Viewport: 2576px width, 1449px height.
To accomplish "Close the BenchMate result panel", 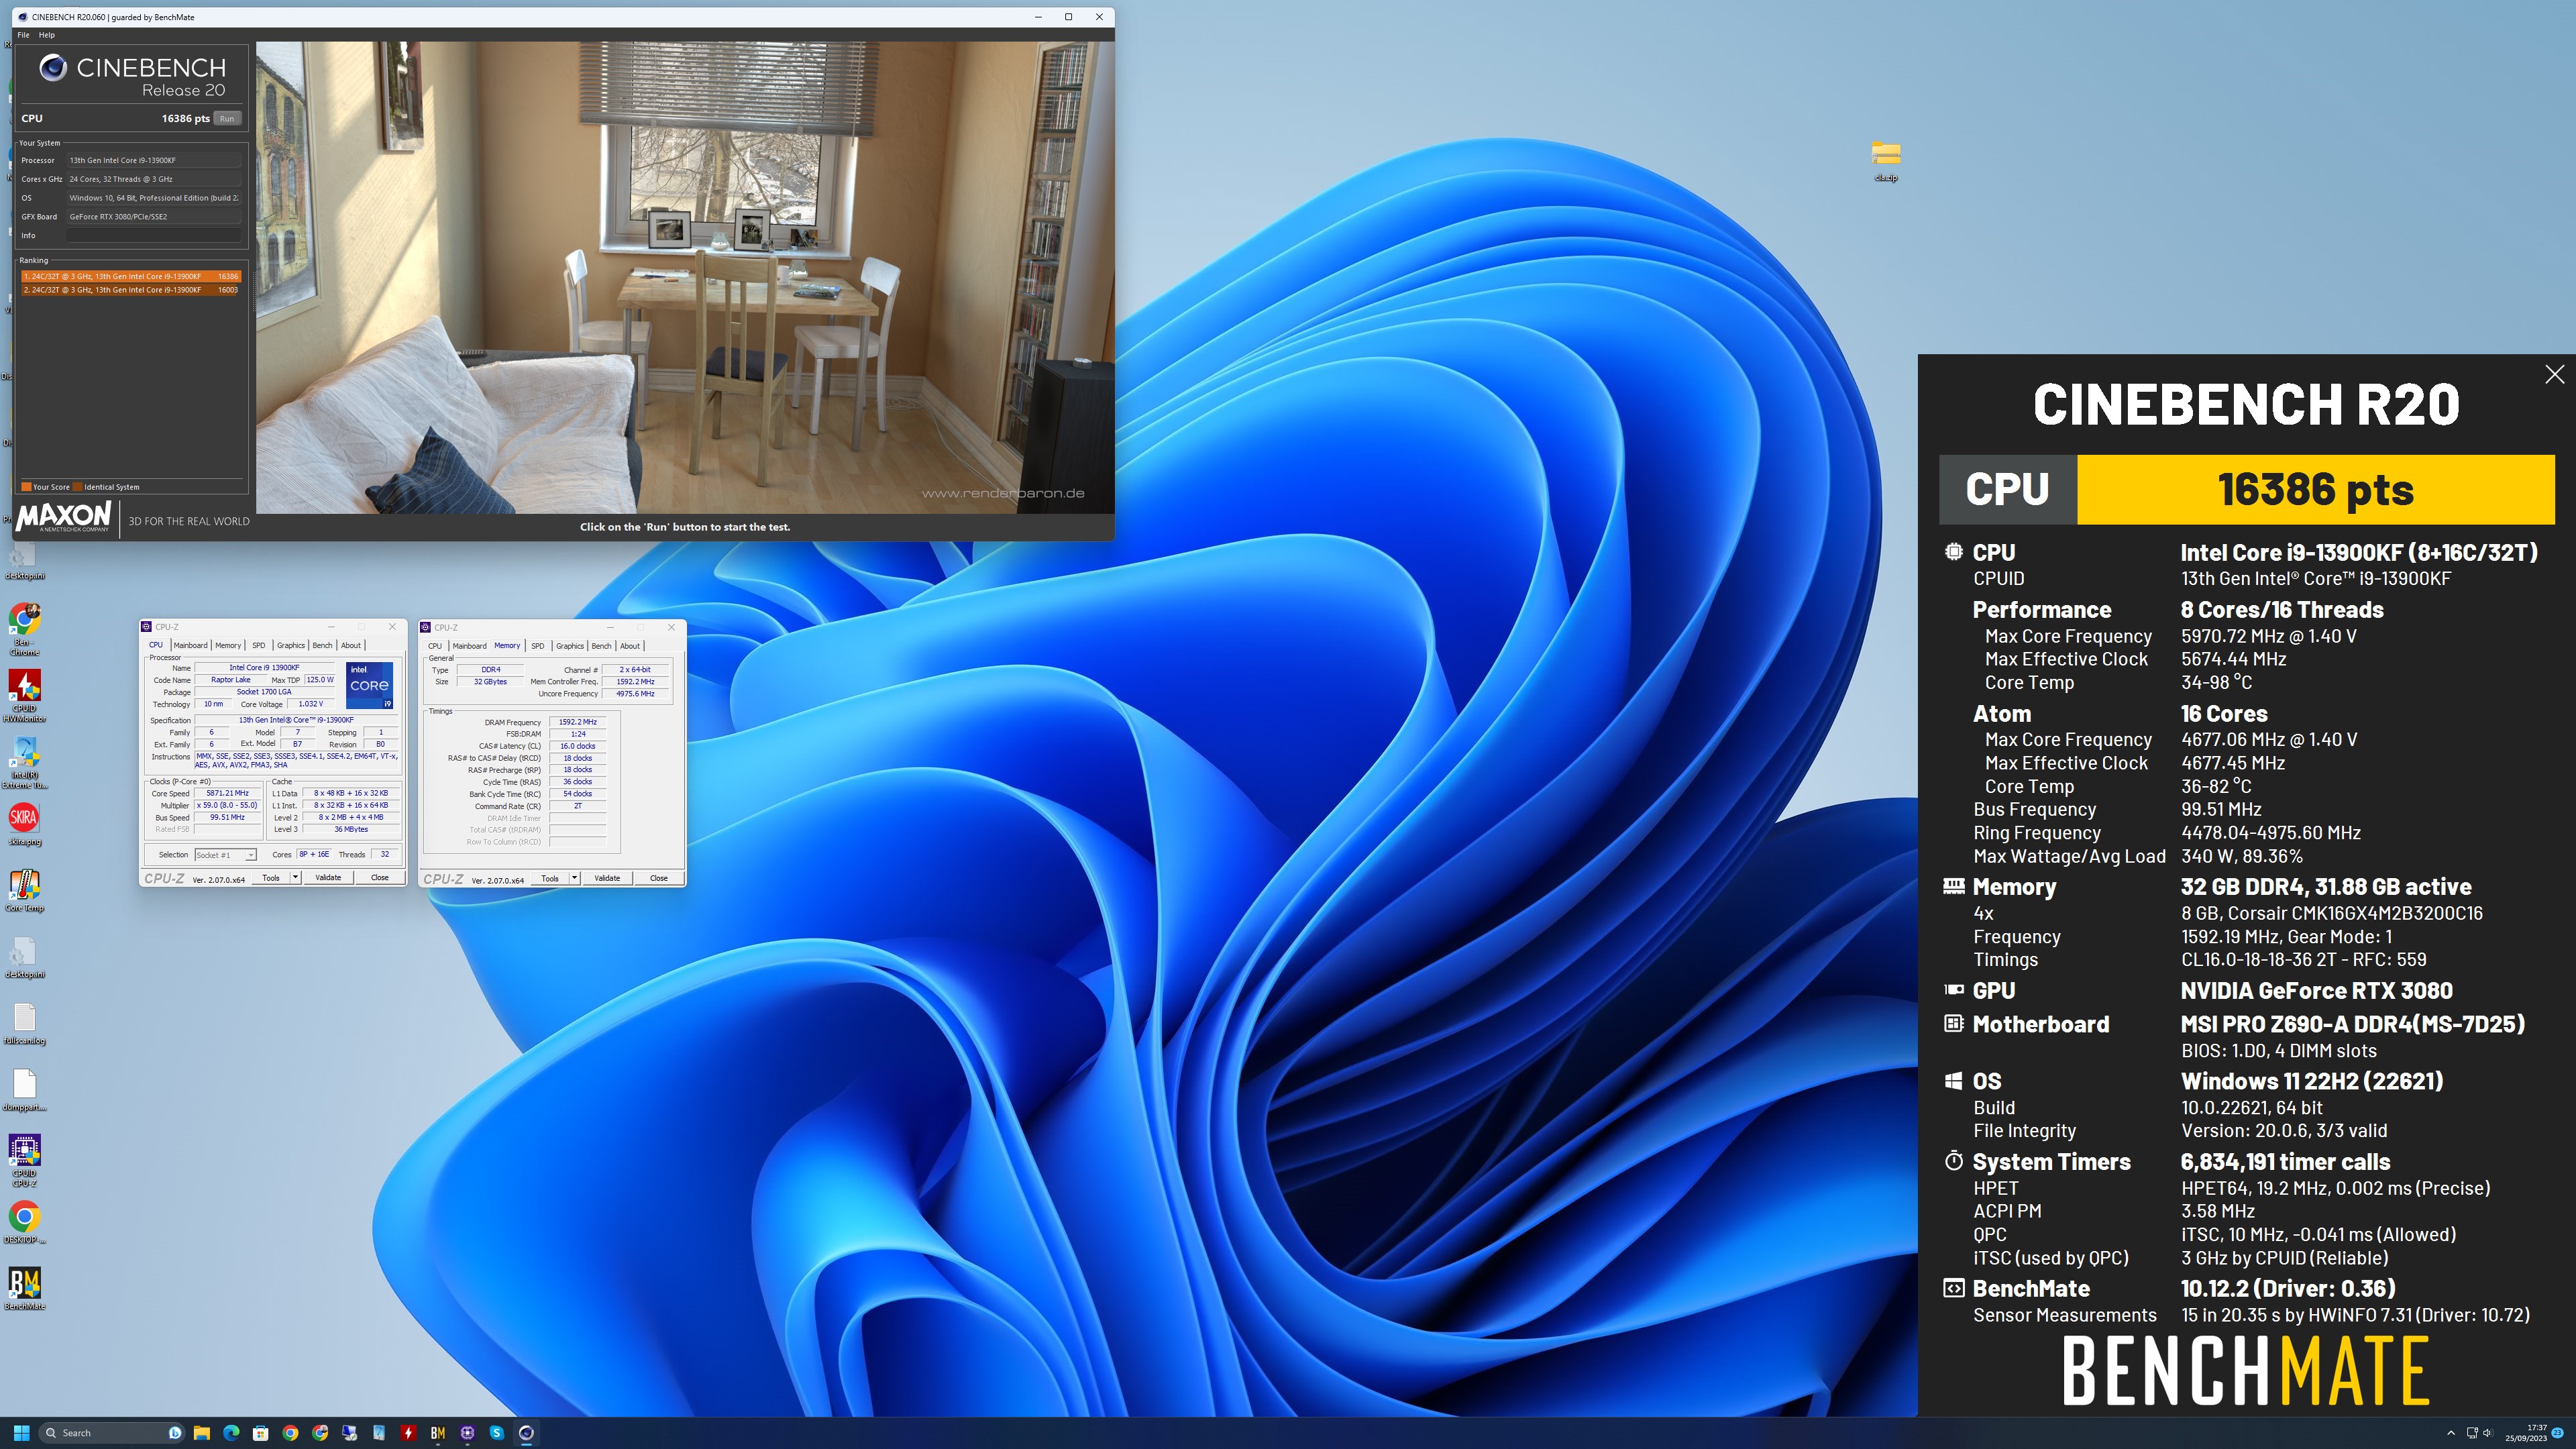I will coord(2554,374).
